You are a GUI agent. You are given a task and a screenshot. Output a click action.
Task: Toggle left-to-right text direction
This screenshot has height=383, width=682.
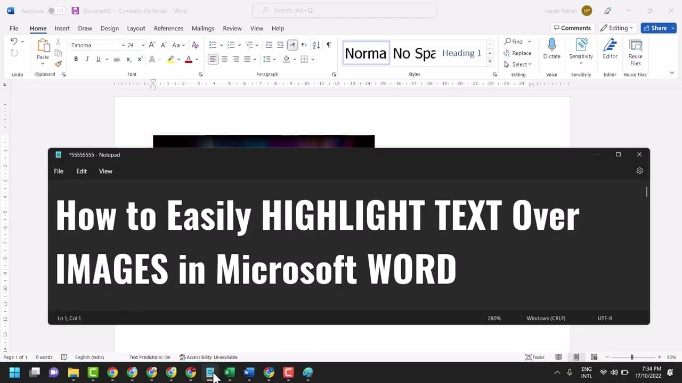[x=293, y=45]
